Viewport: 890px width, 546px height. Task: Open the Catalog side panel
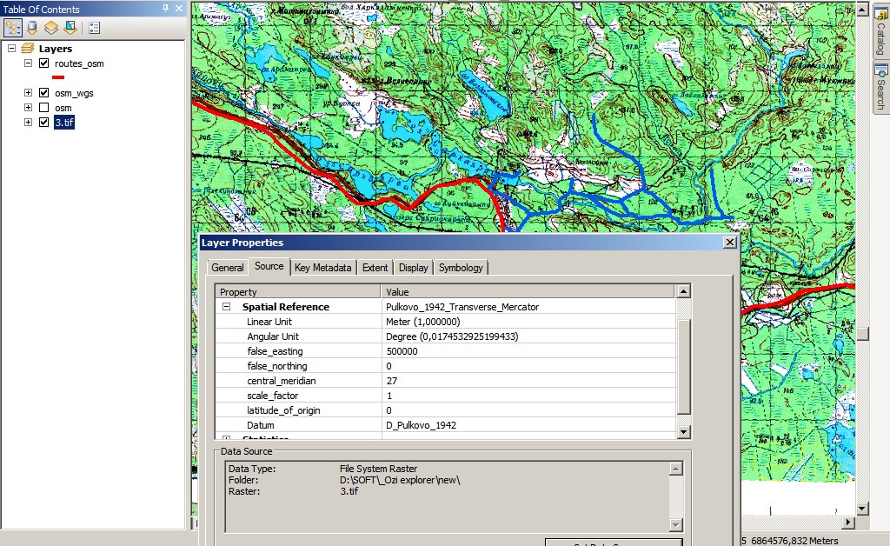click(880, 35)
